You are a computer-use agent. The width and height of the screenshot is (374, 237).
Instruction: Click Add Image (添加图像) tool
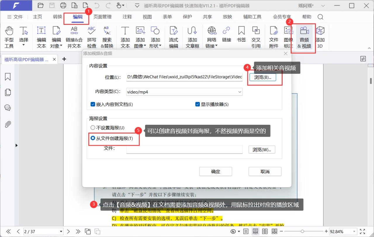(x=140, y=37)
